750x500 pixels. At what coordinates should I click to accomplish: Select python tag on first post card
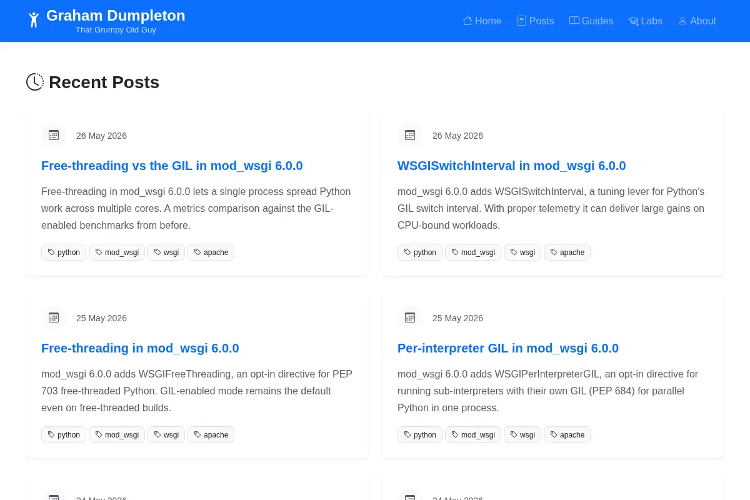point(64,252)
